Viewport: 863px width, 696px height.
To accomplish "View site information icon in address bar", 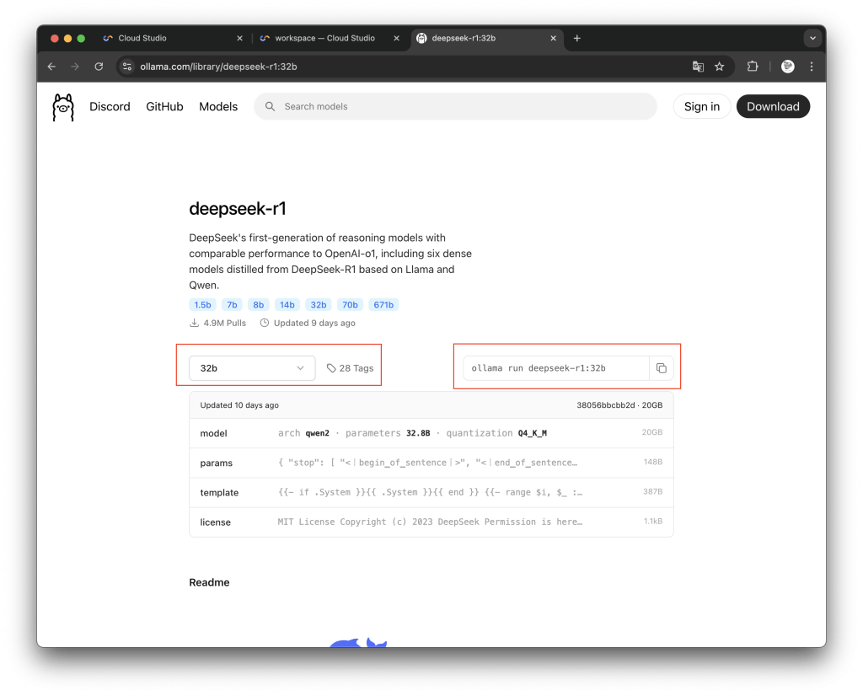I will pyautogui.click(x=127, y=67).
